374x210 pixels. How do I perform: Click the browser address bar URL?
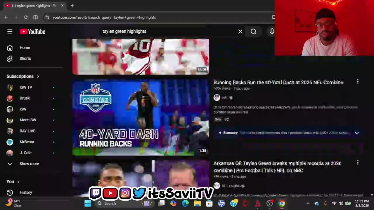[x=104, y=17]
